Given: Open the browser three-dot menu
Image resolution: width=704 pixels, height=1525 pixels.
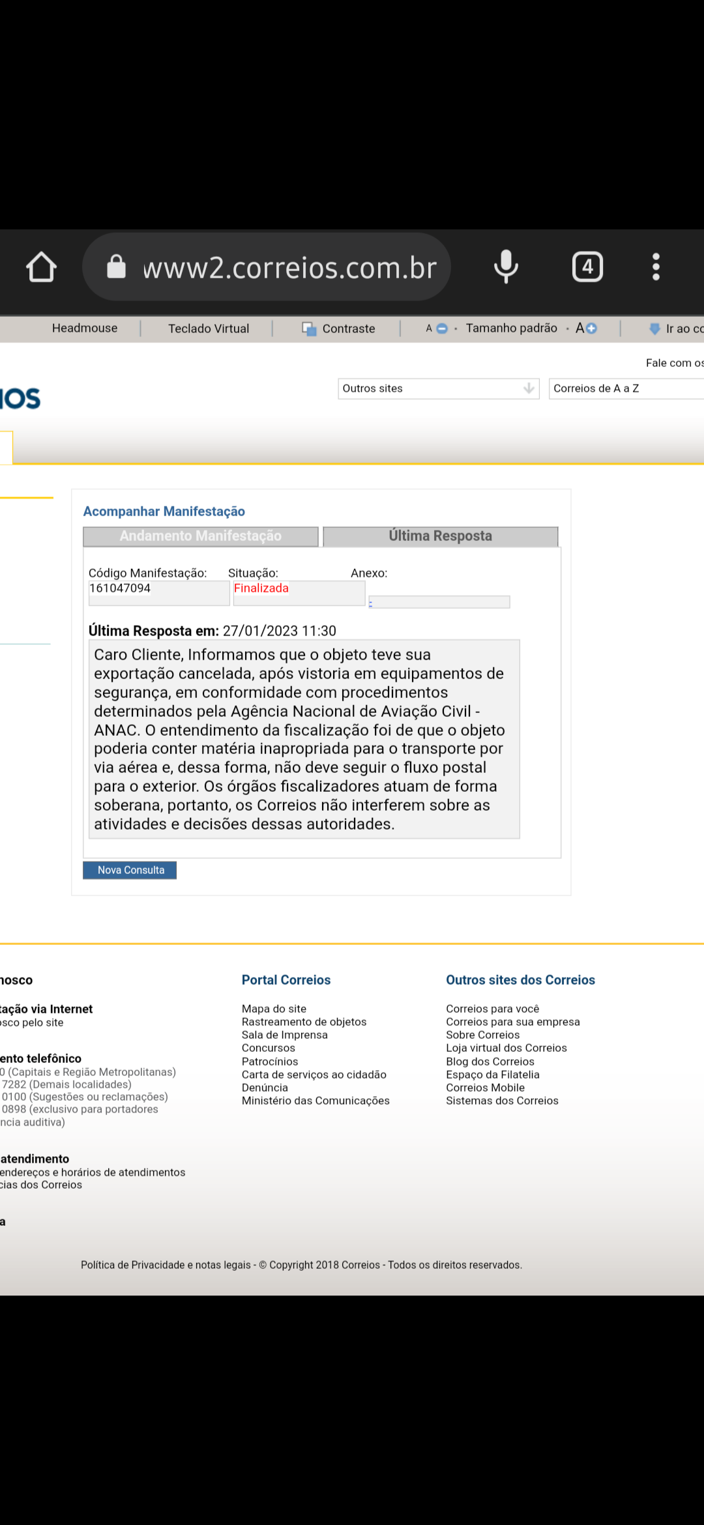Looking at the screenshot, I should [656, 267].
